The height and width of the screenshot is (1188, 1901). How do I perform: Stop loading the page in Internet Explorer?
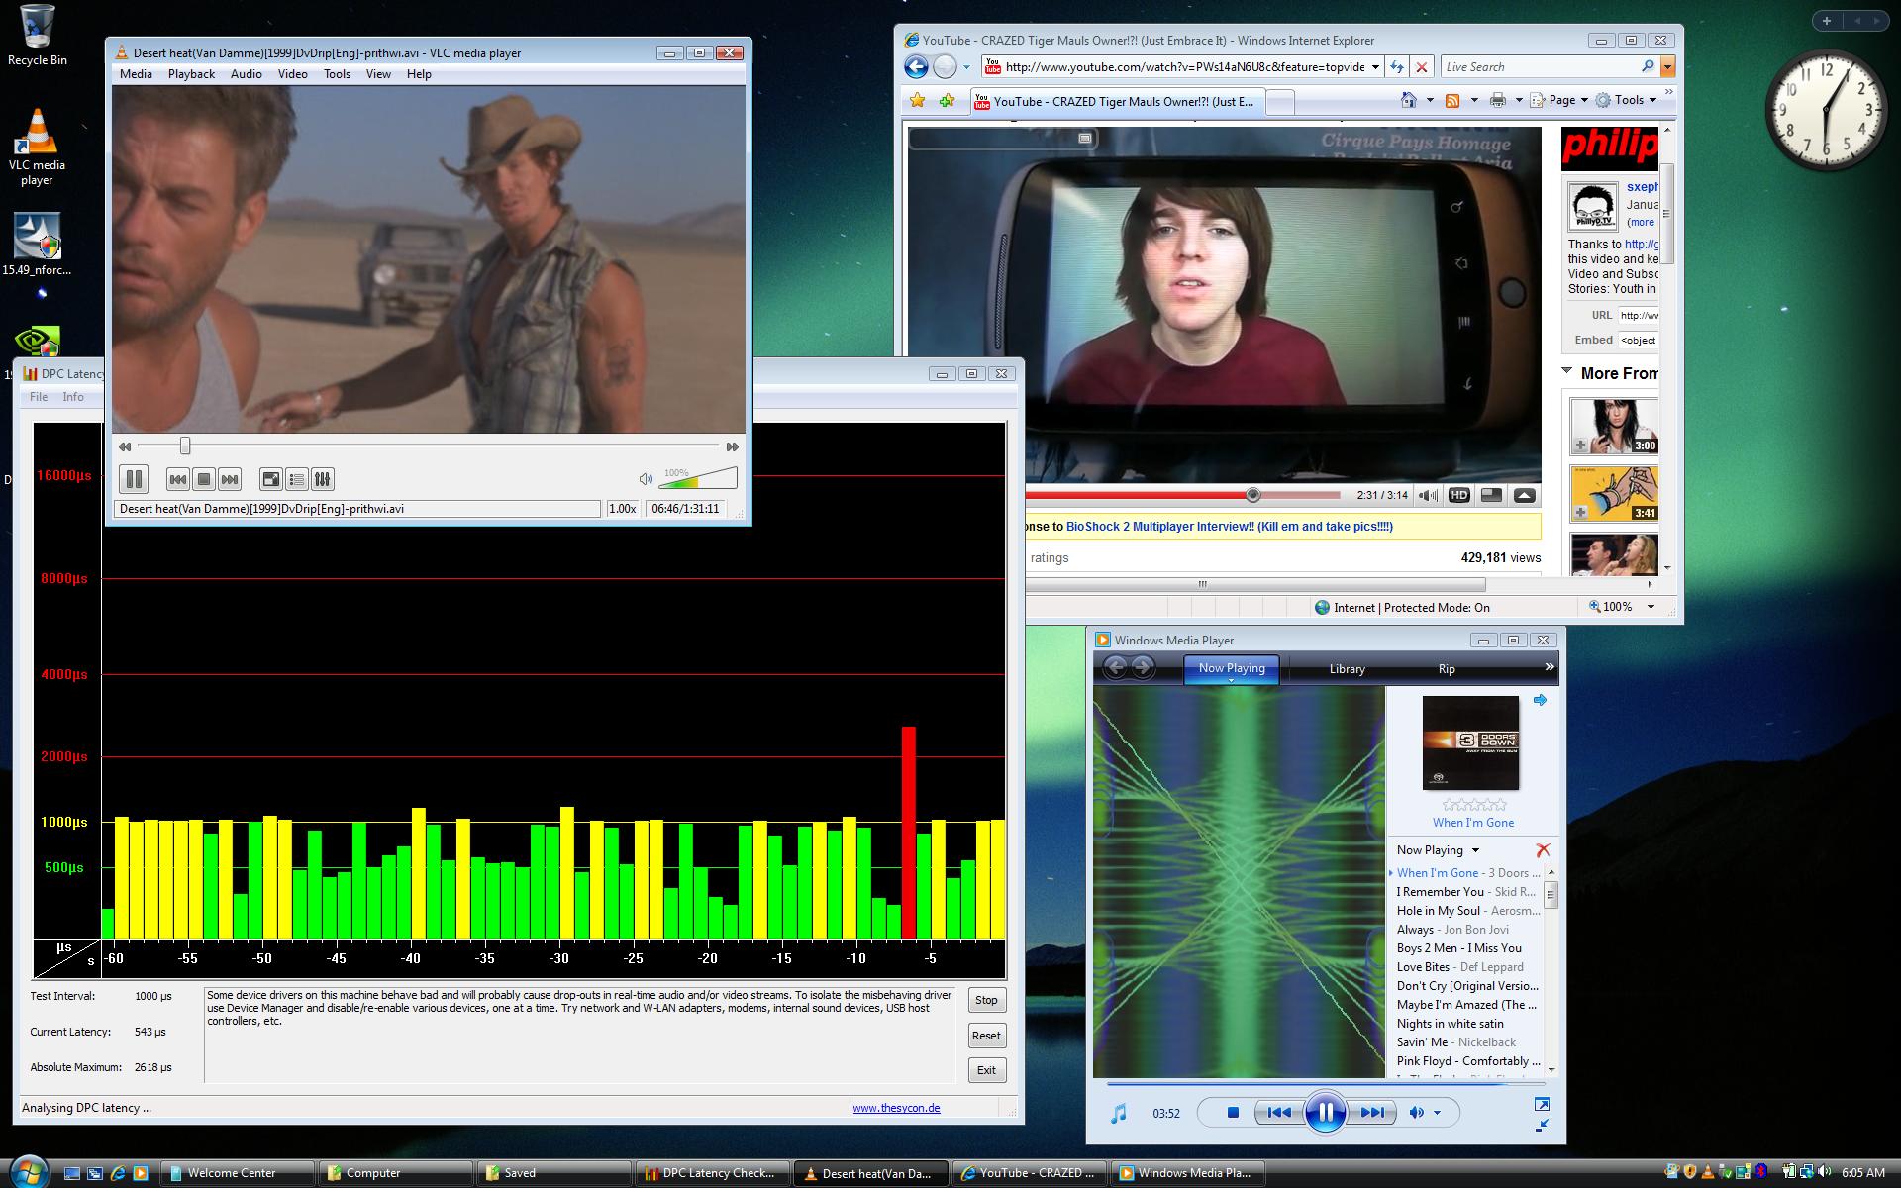click(1422, 66)
